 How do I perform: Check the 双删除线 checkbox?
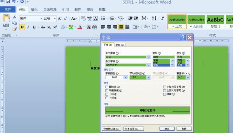(x=107, y=91)
